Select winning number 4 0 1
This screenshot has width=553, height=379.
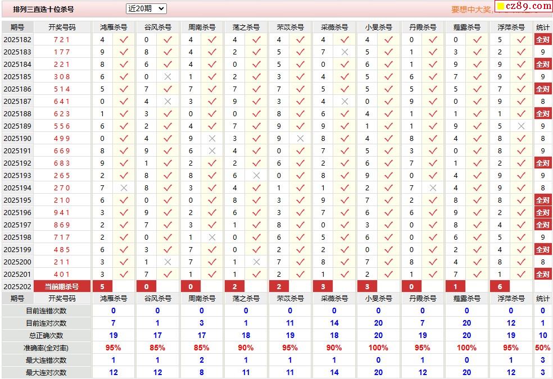[62, 274]
